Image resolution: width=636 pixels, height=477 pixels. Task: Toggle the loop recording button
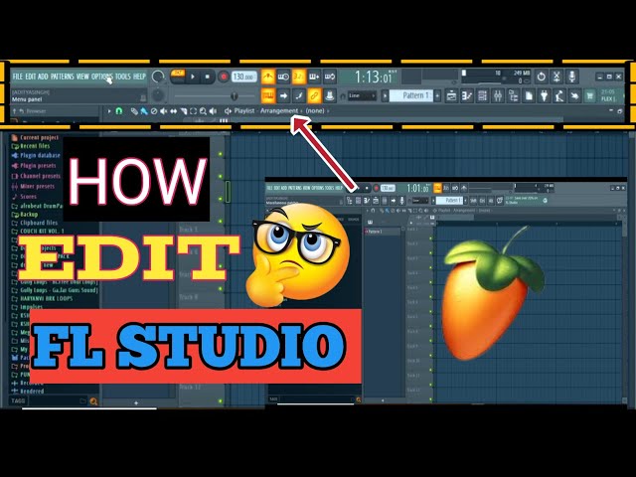[329, 77]
